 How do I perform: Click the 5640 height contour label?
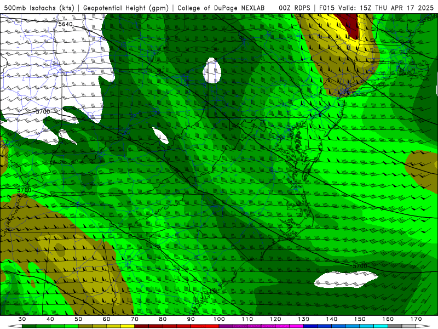65,24
